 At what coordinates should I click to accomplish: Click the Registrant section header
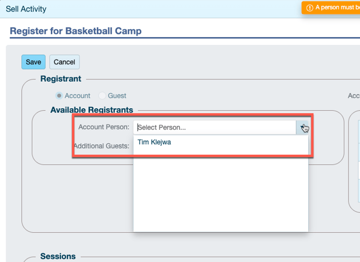pos(61,79)
